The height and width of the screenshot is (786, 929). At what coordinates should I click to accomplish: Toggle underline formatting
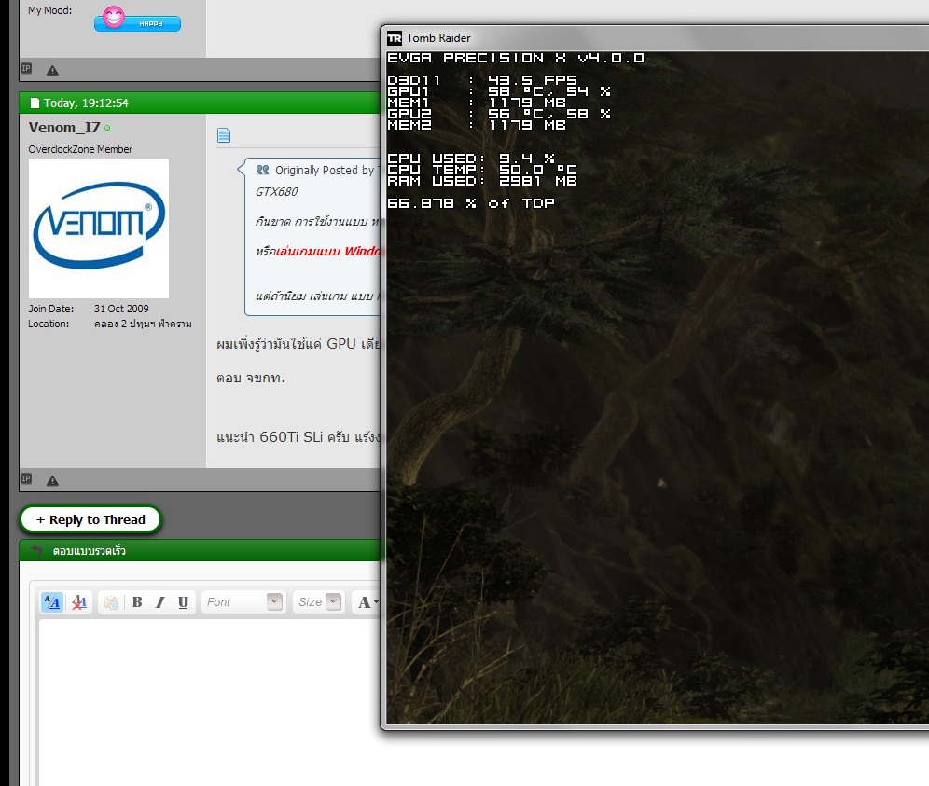[183, 602]
